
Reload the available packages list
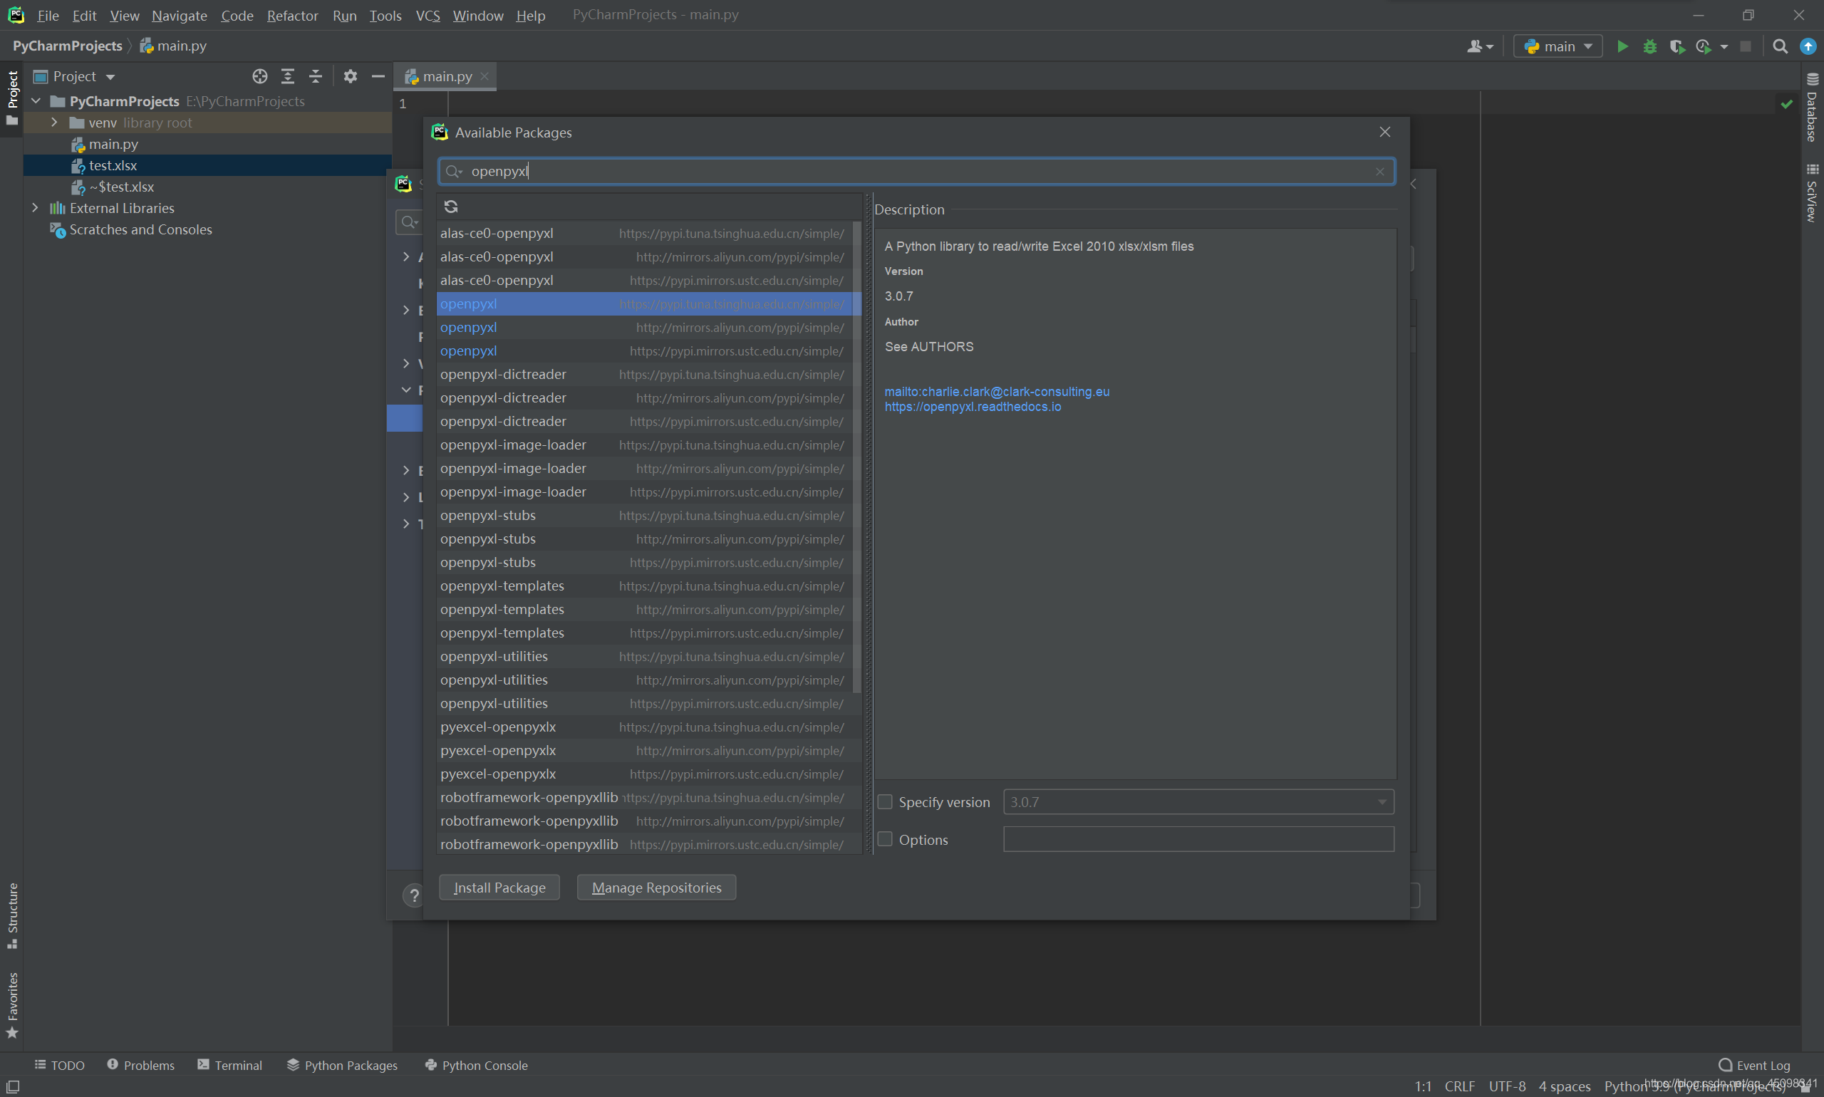click(x=451, y=207)
